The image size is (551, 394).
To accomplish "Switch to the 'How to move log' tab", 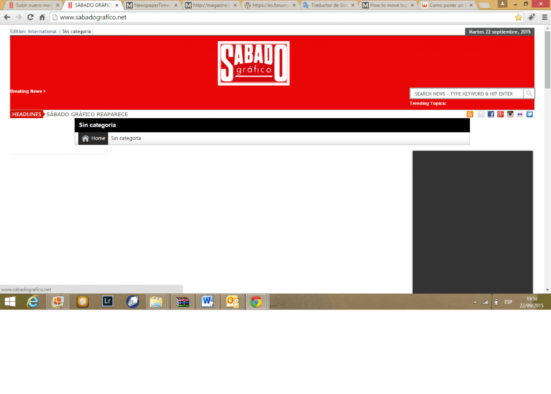I will pyautogui.click(x=388, y=5).
